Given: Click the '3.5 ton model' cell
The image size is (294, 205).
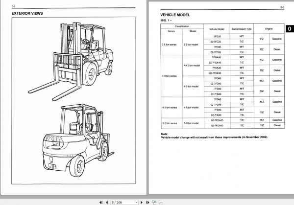Looking at the screenshot, I should point(193,45).
